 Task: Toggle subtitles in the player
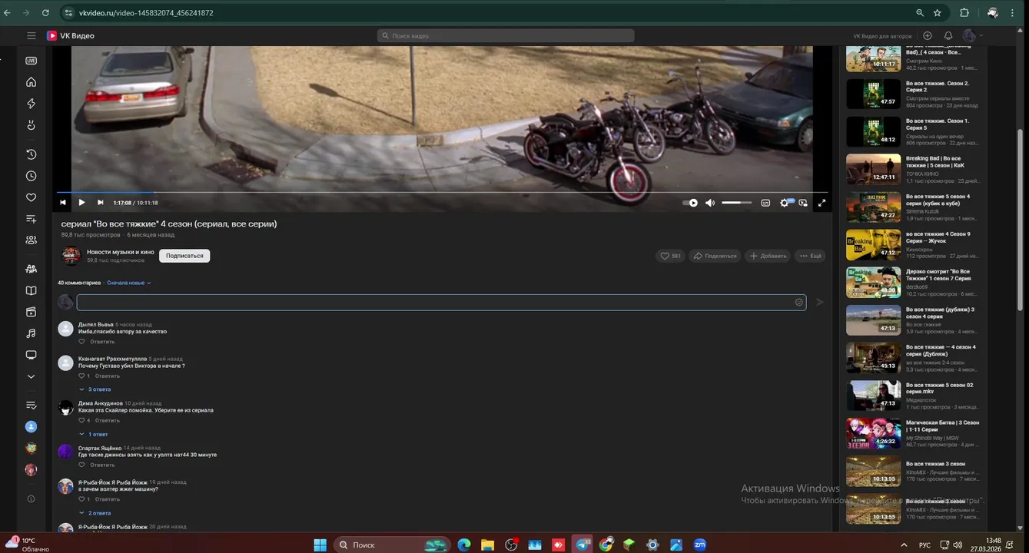pyautogui.click(x=765, y=203)
